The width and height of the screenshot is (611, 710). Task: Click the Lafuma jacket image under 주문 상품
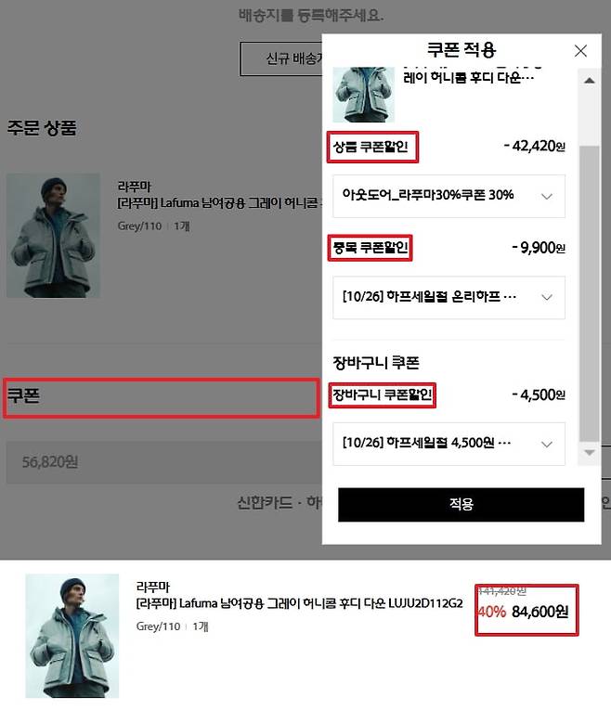pyautogui.click(x=54, y=236)
